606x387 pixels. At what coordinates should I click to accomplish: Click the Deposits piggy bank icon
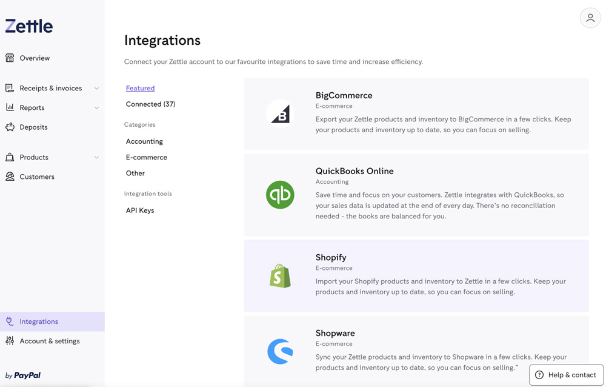(10, 127)
